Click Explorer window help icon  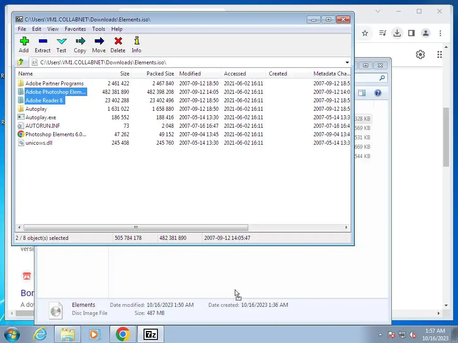tap(377, 93)
